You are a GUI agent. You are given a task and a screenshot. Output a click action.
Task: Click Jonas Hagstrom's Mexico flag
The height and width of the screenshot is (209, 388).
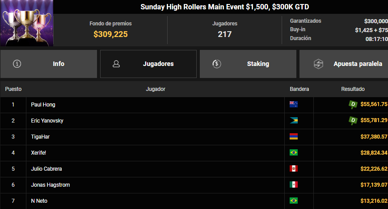pyautogui.click(x=294, y=184)
